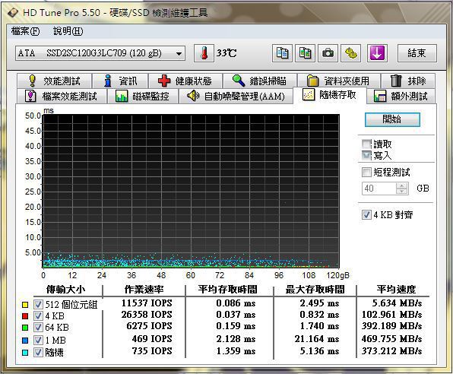453x374 pixels.
Task: Click the cyan 隨機 color swatch
Action: 25,353
